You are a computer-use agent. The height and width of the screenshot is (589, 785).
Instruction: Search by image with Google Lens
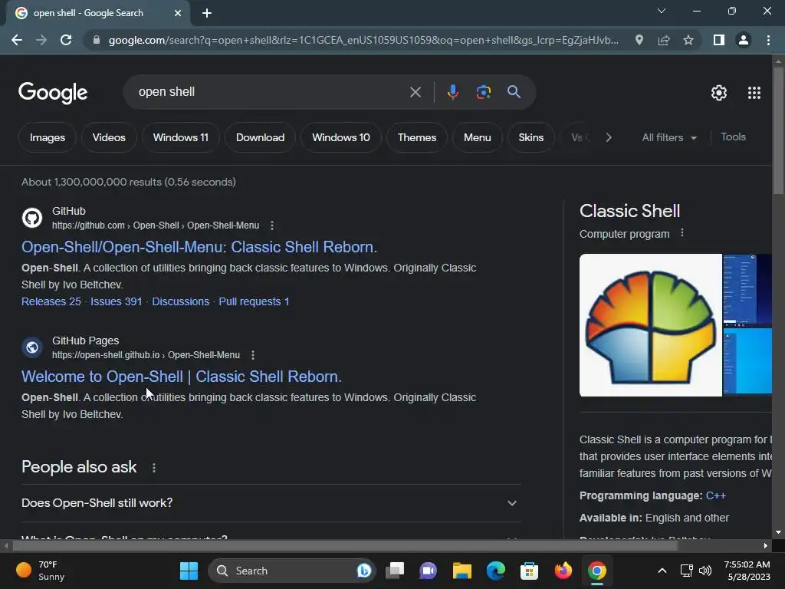click(x=483, y=92)
